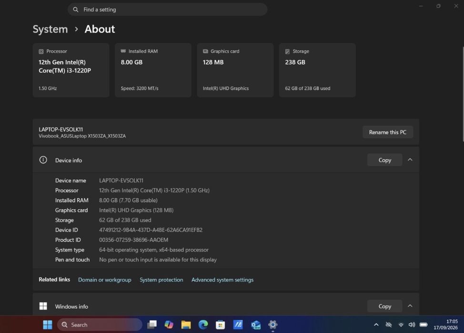Screen dimensions: 464x333
Task: Click the Product ID value 00356-07259-38696-AAOEM
Action: [x=133, y=240]
